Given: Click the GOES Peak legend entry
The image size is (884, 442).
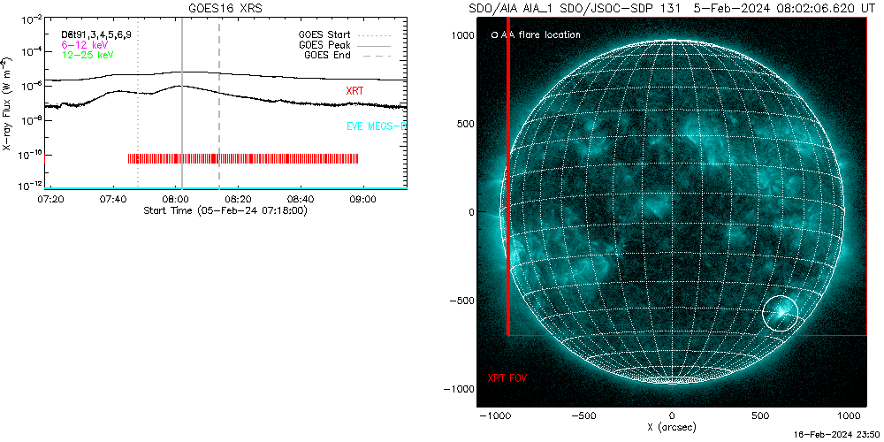Looking at the screenshot, I should (345, 45).
